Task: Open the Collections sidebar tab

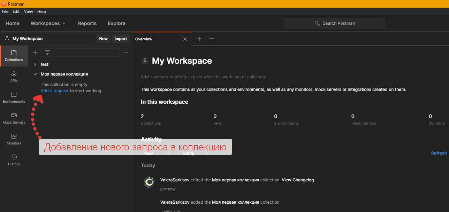Action: coord(14,56)
